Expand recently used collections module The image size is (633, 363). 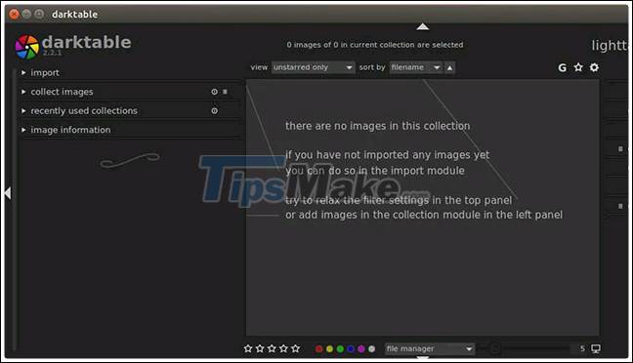click(23, 111)
